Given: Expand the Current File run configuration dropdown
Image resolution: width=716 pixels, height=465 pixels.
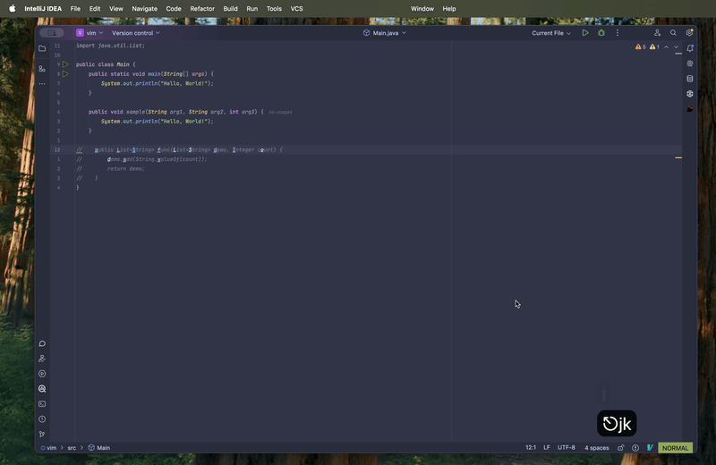Looking at the screenshot, I should click(x=551, y=33).
